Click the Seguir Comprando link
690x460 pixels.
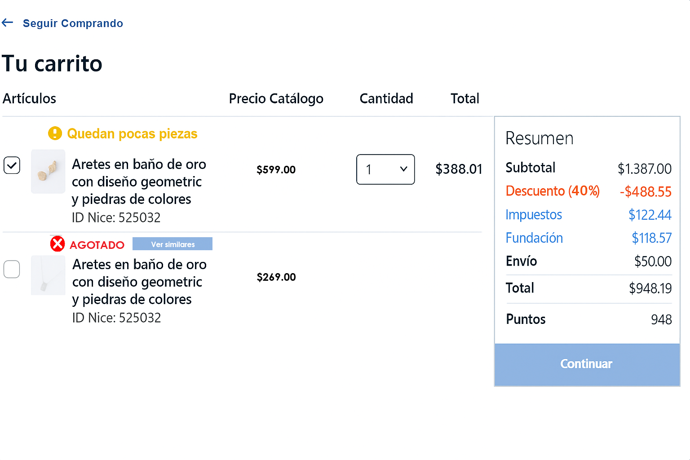pos(73,23)
